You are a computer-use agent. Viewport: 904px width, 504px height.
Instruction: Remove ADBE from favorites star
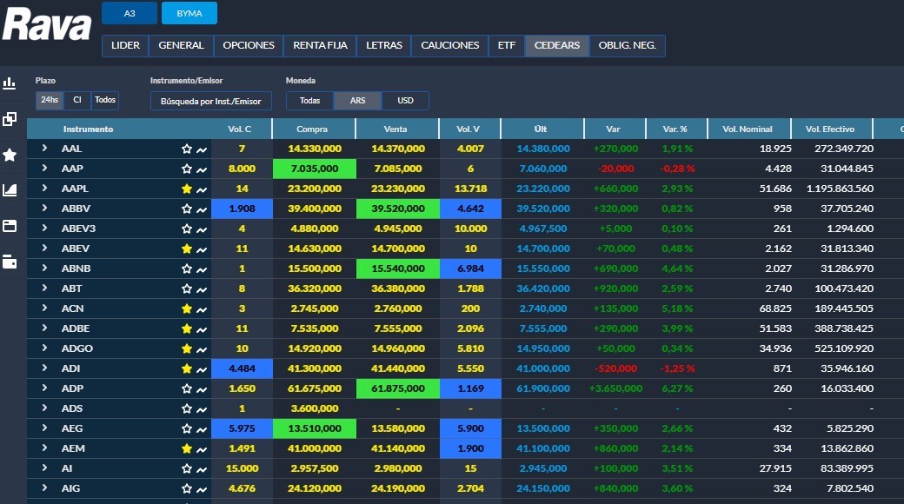[x=186, y=328]
